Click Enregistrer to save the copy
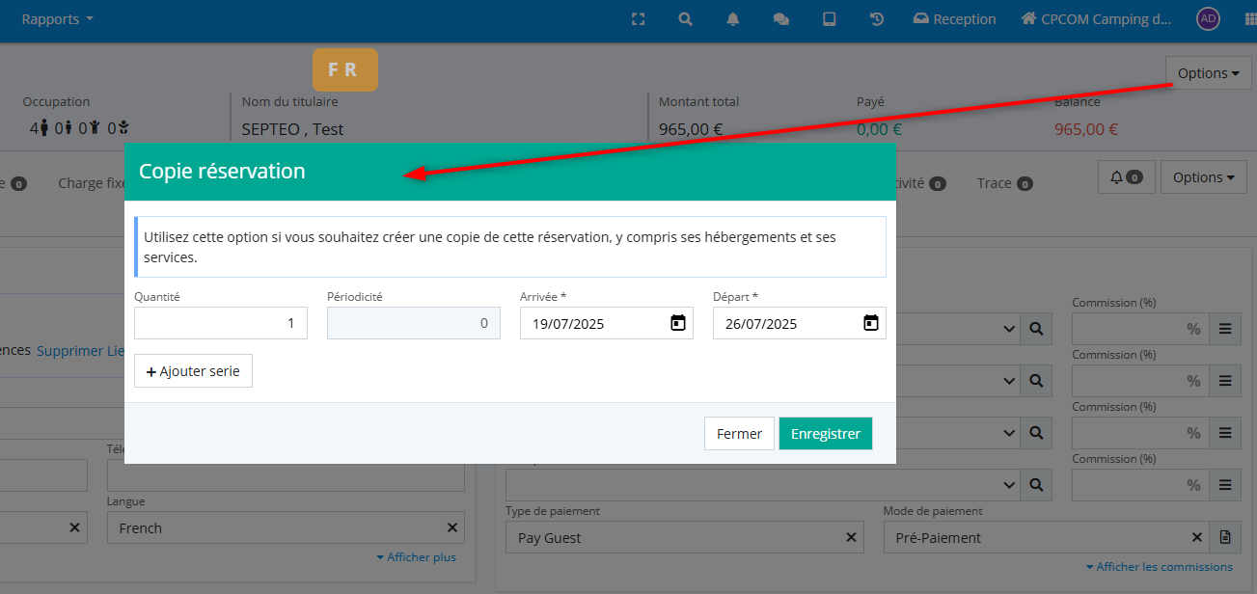 point(825,434)
